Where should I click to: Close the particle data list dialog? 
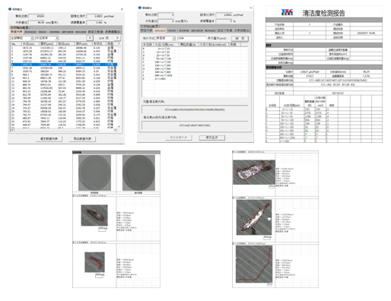[122, 9]
